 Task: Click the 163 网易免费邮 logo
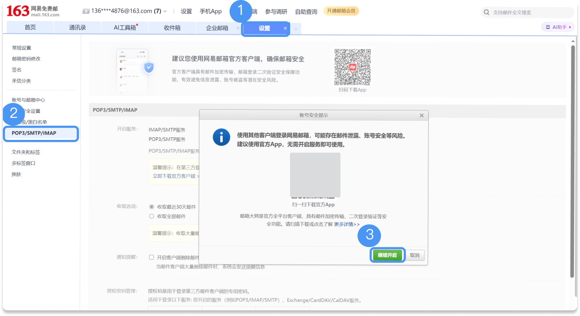click(x=33, y=11)
